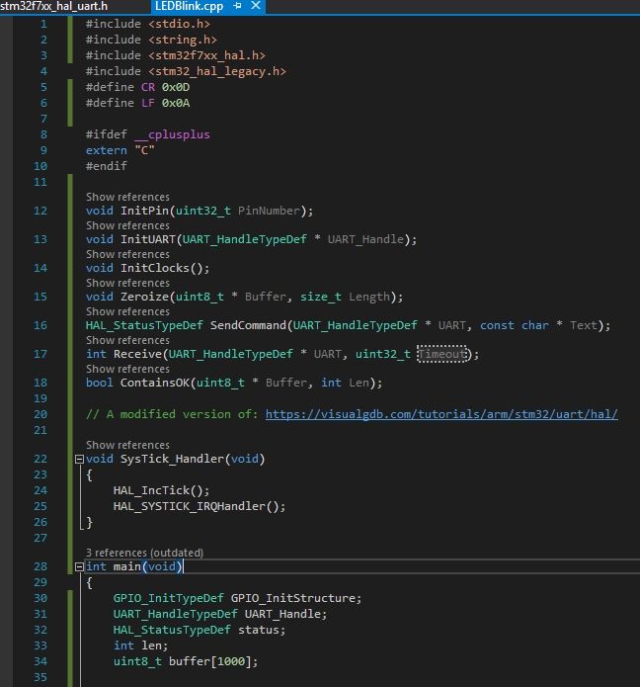Click the 'CR' macro definition
640x687 pixels.
pos(148,87)
